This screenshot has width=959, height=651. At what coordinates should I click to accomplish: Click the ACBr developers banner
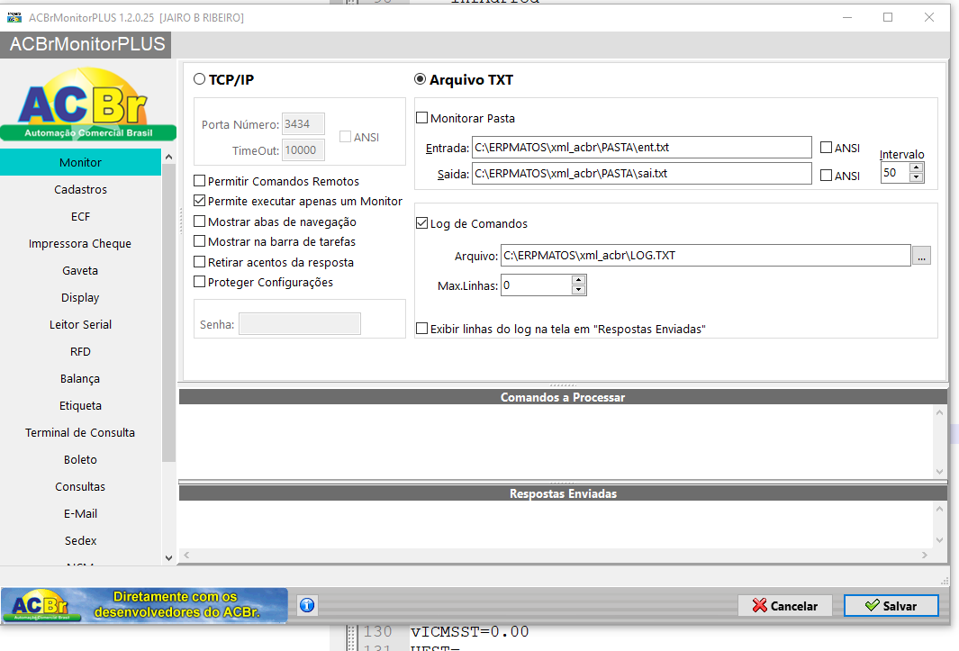(x=144, y=605)
